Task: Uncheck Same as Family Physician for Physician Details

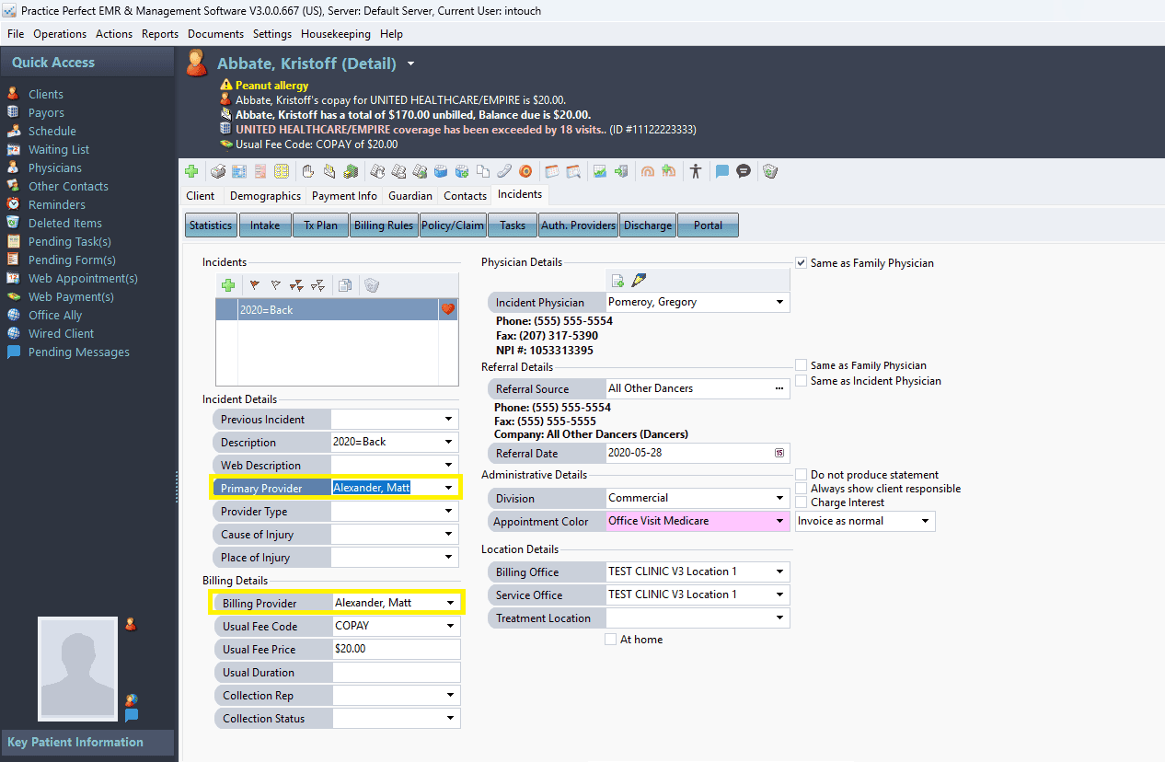Action: pyautogui.click(x=802, y=263)
